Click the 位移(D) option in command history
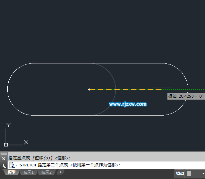 [42, 158]
